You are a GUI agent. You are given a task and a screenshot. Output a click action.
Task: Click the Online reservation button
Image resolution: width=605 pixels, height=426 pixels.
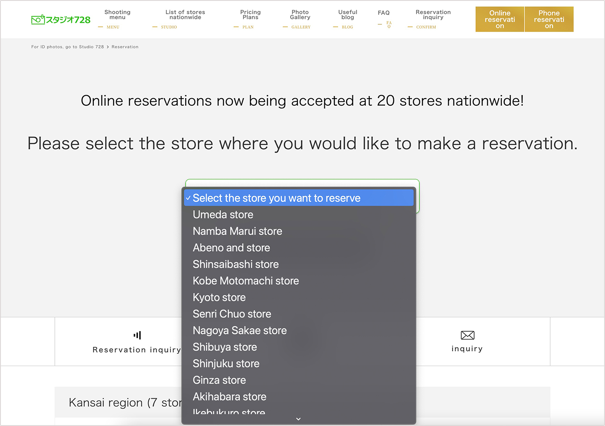coord(500,19)
